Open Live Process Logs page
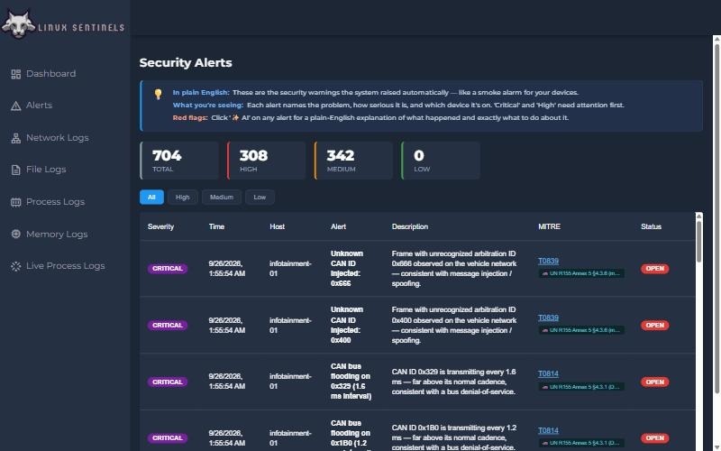This screenshot has width=721, height=451. click(65, 265)
